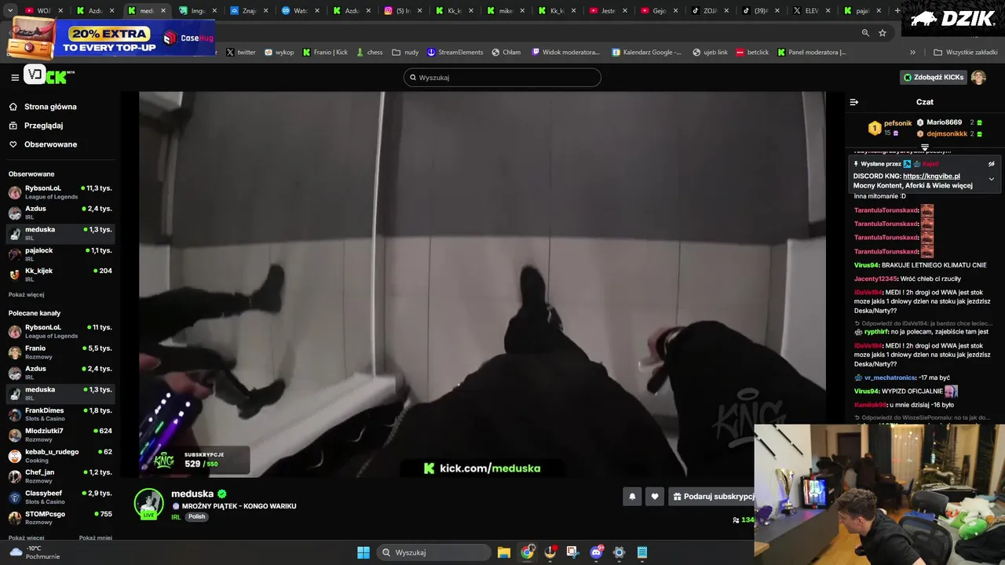Image resolution: width=1005 pixels, height=565 pixels.
Task: Open Franio channel in Polecane kanały
Action: coord(60,352)
